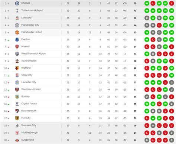Select the Crystal Palace eagle badge
176x144 pixels.
click(17, 104)
